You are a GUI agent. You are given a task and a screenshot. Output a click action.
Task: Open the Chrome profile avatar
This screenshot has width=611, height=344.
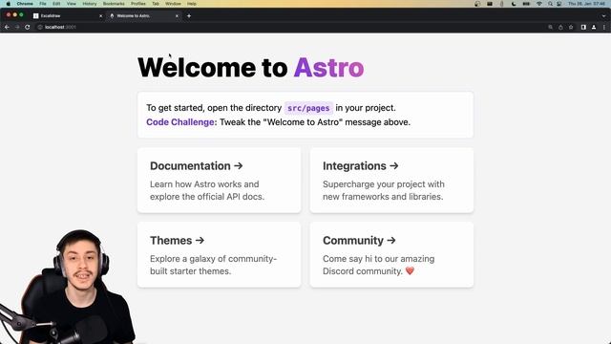pyautogui.click(x=594, y=27)
